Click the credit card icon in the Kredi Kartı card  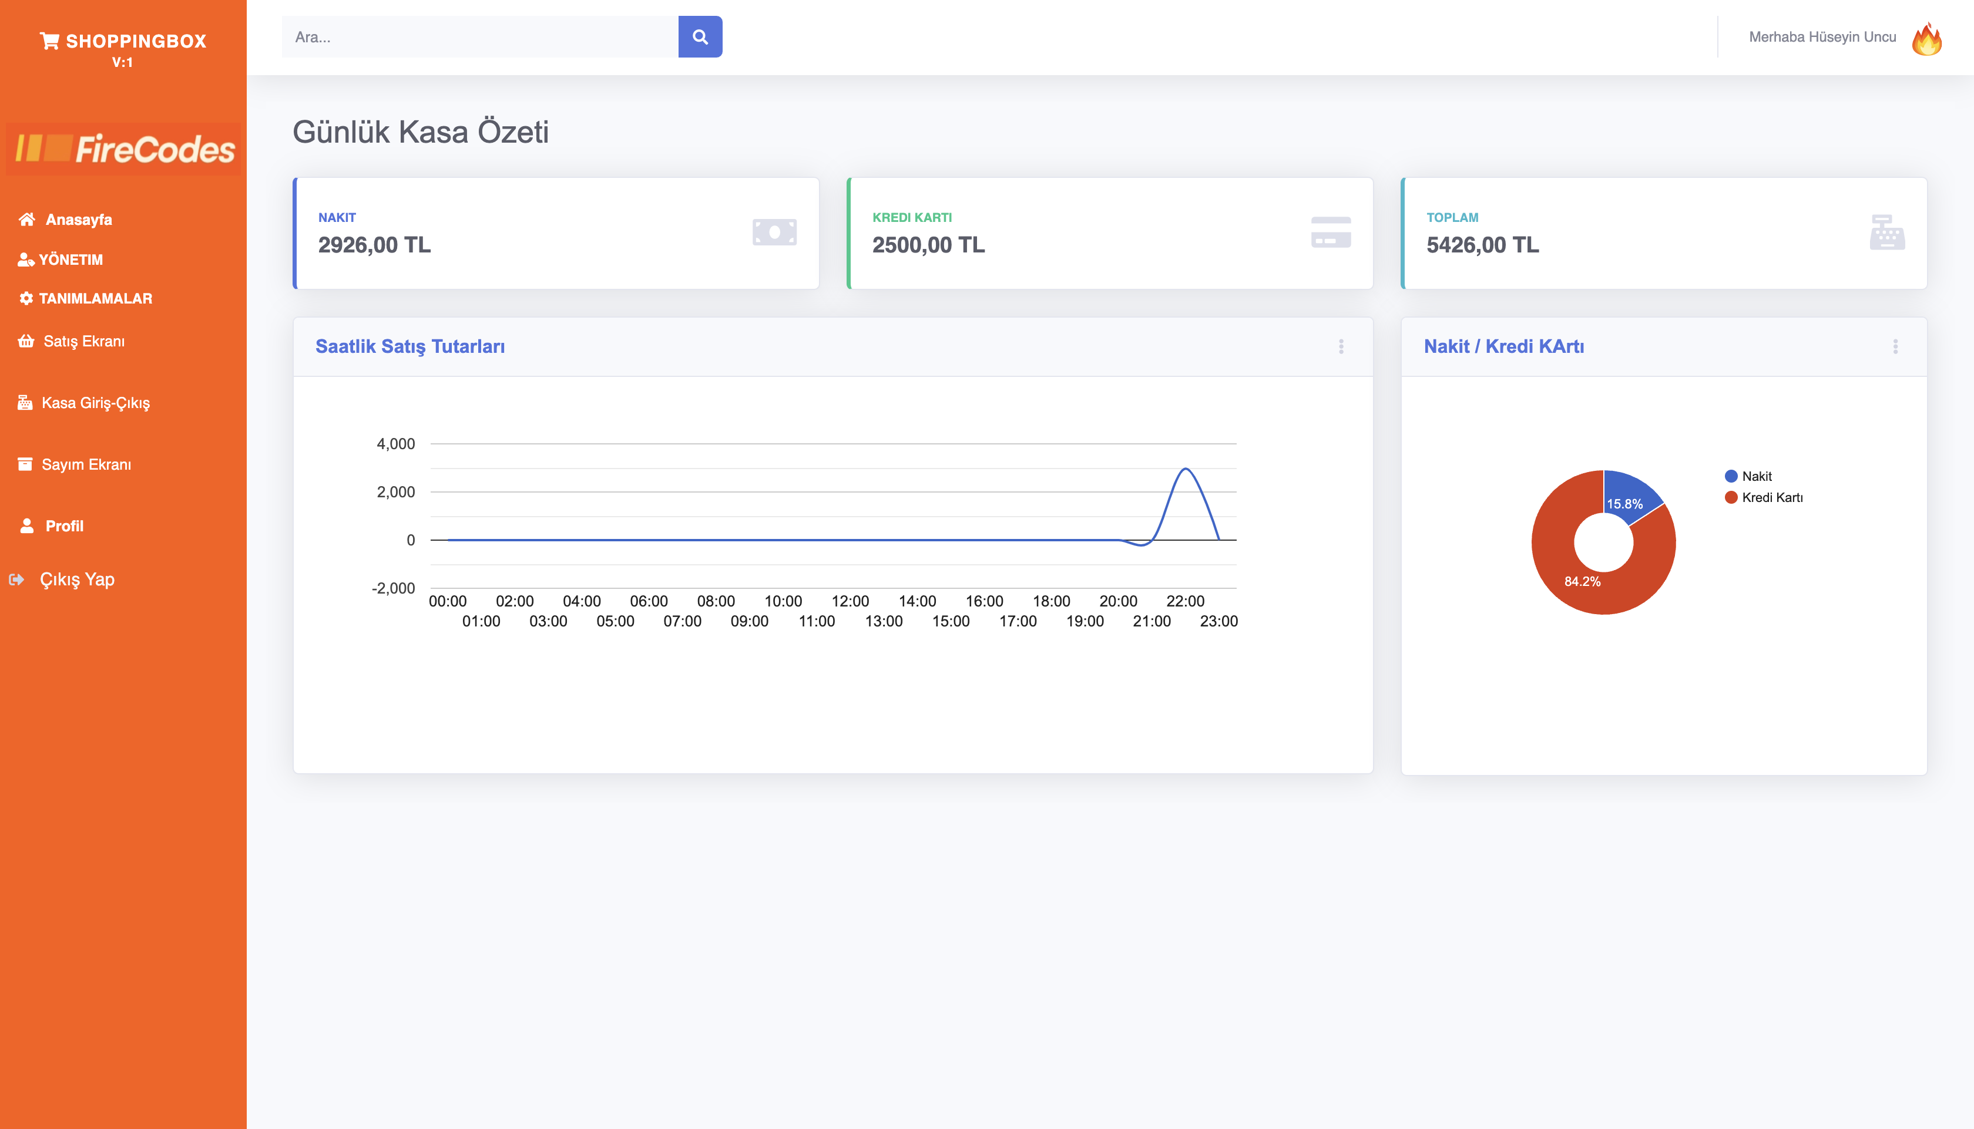[1330, 232]
